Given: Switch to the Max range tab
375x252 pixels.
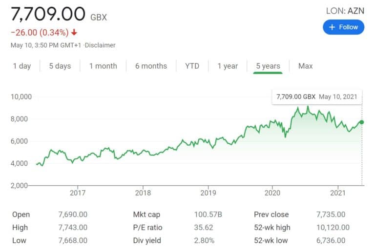Looking at the screenshot, I should [305, 66].
